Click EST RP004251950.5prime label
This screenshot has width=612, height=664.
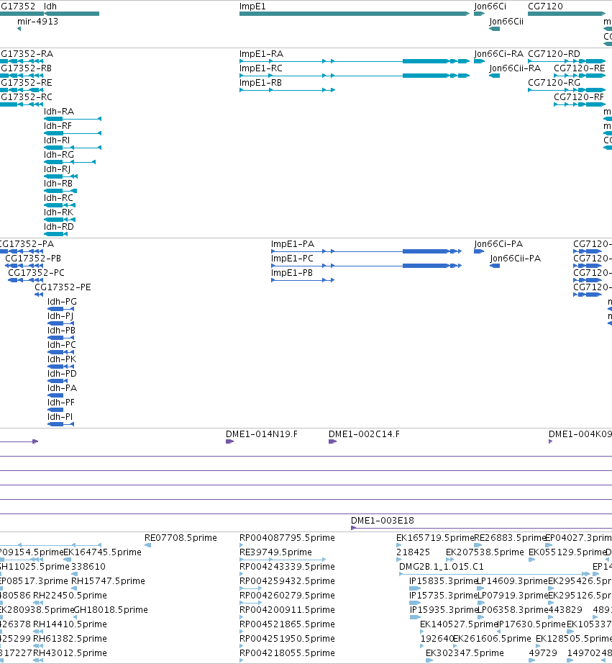(287, 639)
